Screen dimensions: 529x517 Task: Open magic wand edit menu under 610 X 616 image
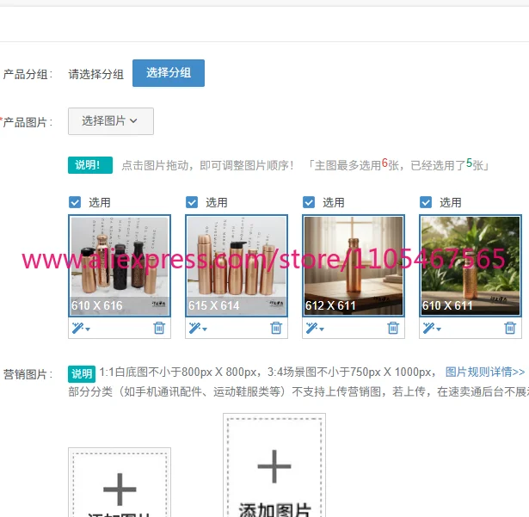(81, 328)
